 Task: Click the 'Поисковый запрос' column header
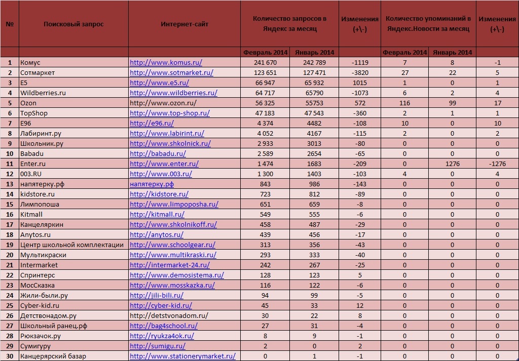tap(73, 24)
